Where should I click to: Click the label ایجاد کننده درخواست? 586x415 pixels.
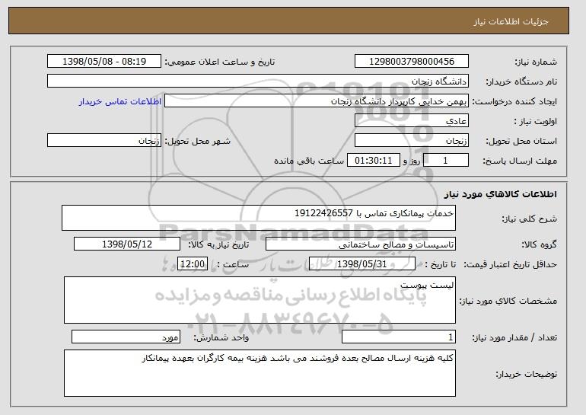click(x=514, y=101)
